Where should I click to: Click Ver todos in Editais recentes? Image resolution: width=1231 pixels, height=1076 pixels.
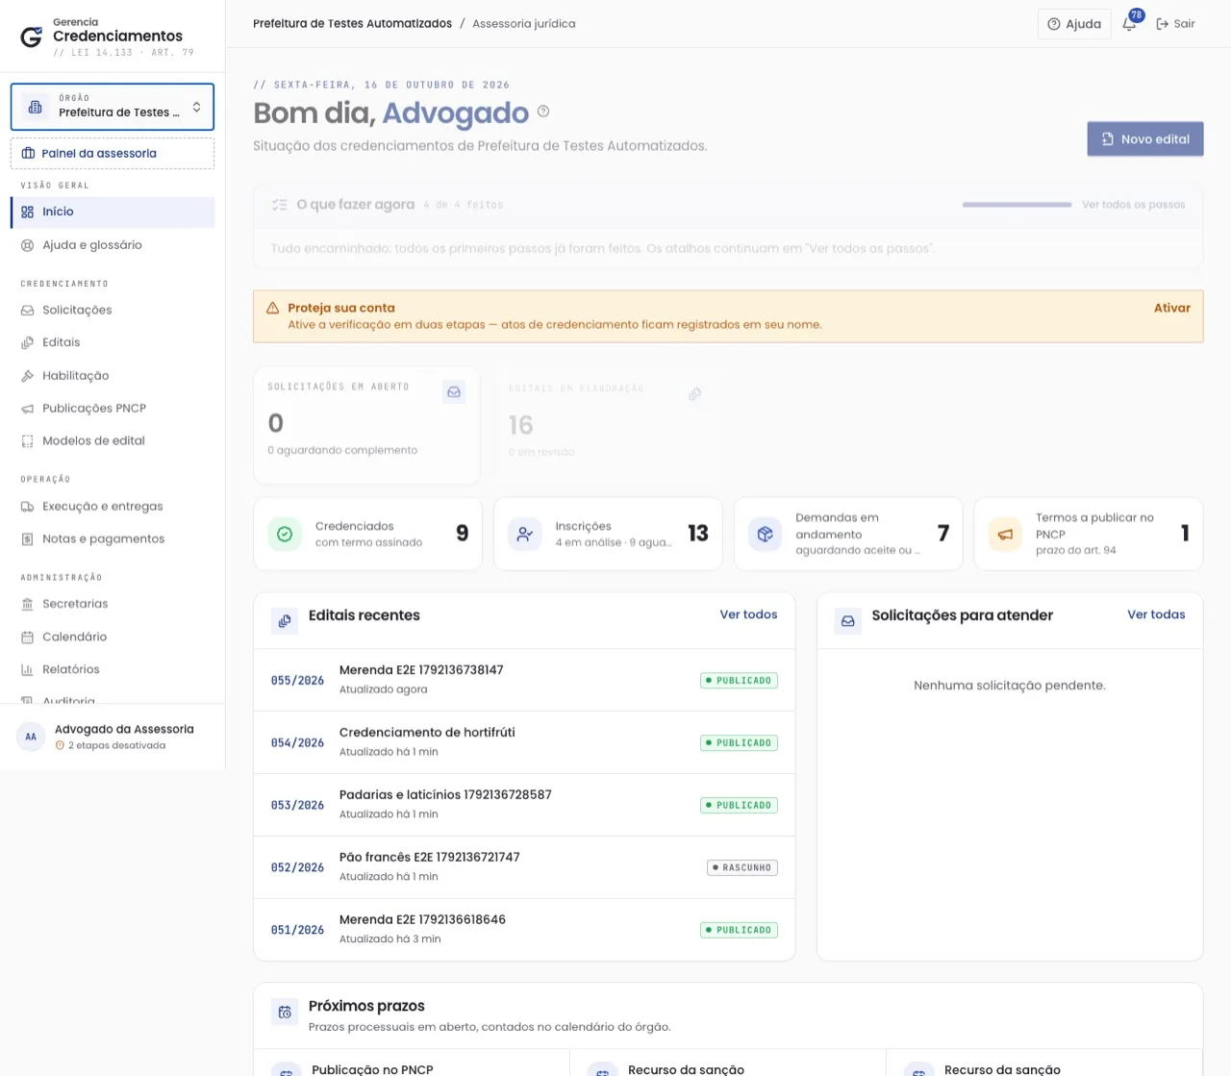[748, 614]
